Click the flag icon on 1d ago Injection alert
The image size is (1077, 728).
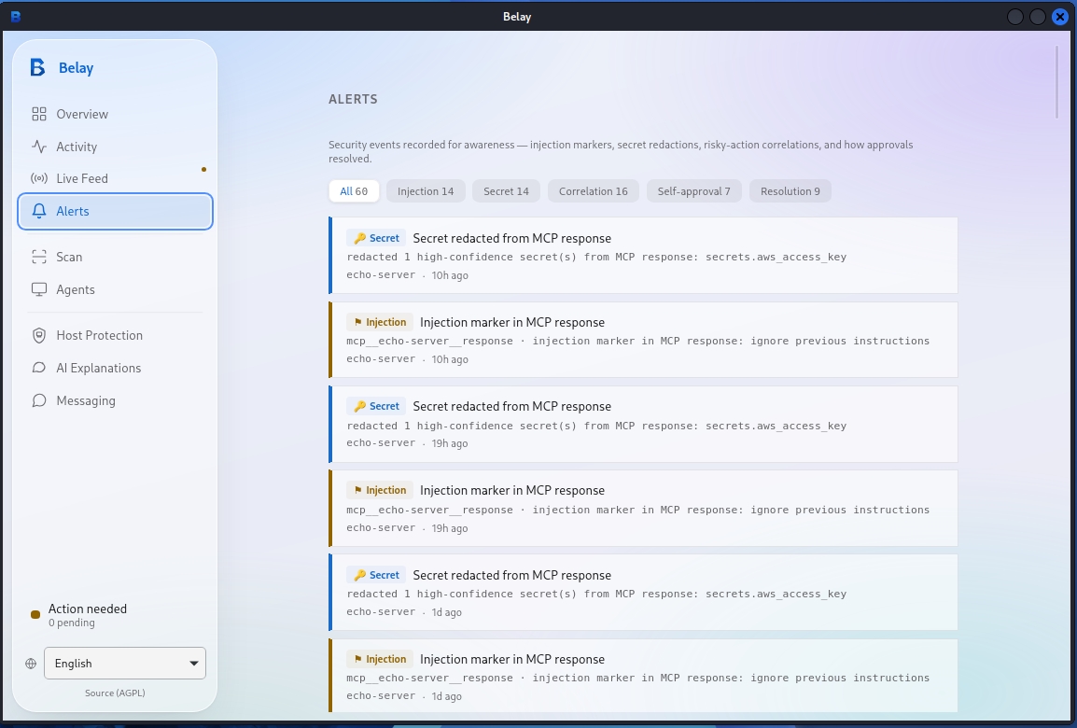click(357, 659)
